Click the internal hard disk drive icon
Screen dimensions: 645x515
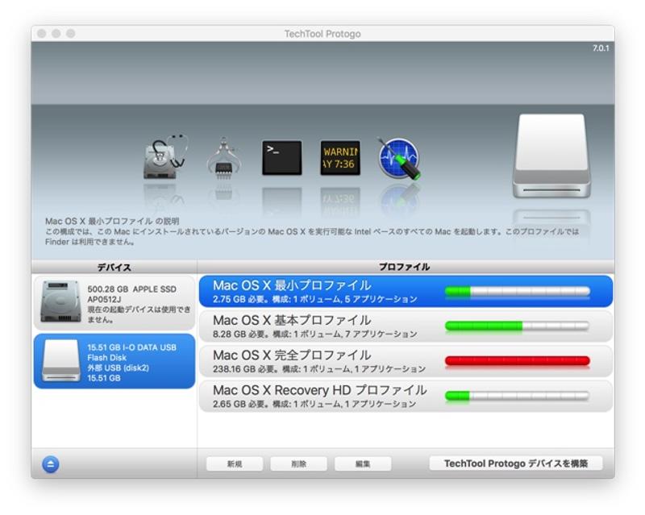pos(60,301)
